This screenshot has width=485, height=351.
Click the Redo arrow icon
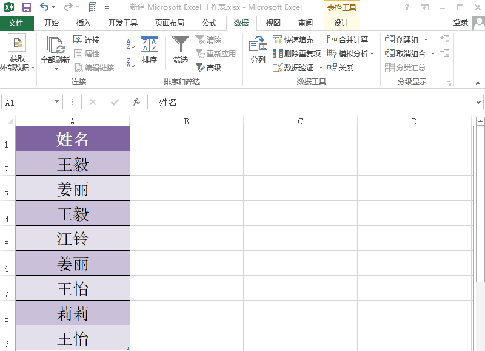[x=69, y=7]
